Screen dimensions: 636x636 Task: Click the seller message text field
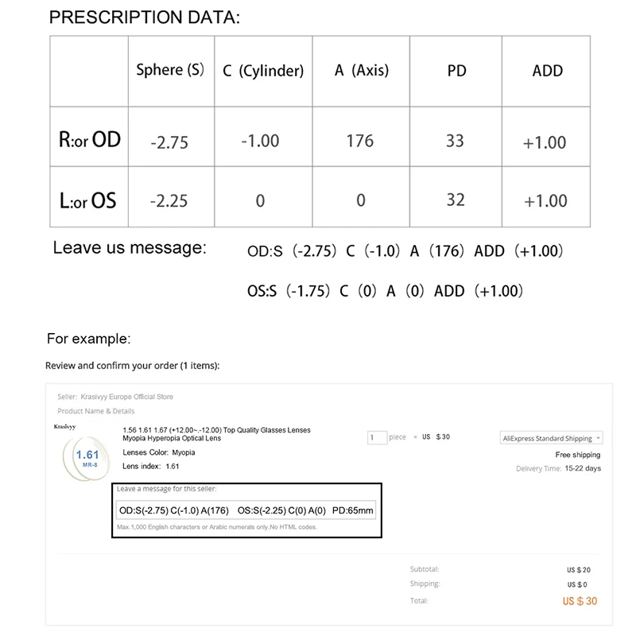pos(246,509)
